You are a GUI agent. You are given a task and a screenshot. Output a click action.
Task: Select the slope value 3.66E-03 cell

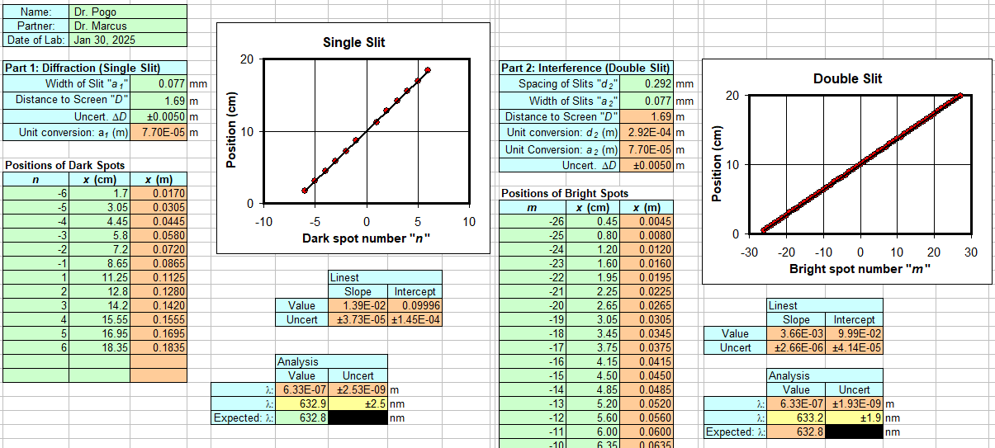(796, 333)
